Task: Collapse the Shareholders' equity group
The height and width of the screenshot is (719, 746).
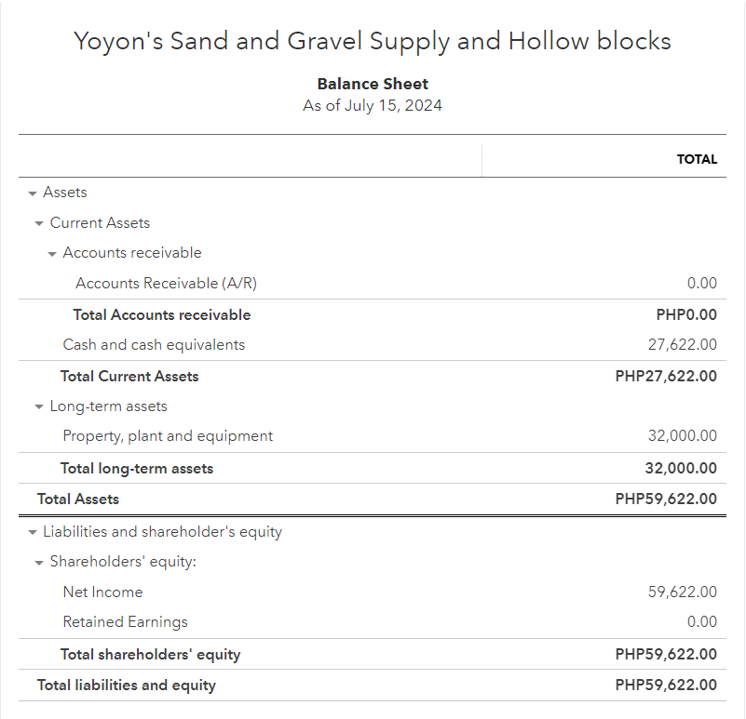Action: point(39,563)
